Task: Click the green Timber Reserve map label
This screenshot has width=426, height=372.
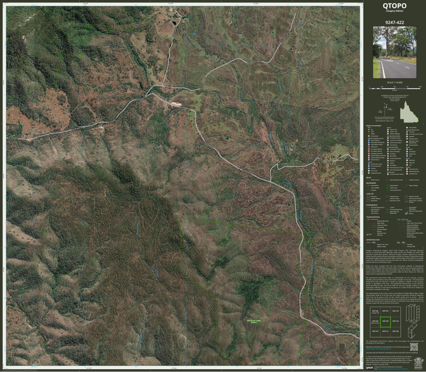Action: pyautogui.click(x=253, y=322)
